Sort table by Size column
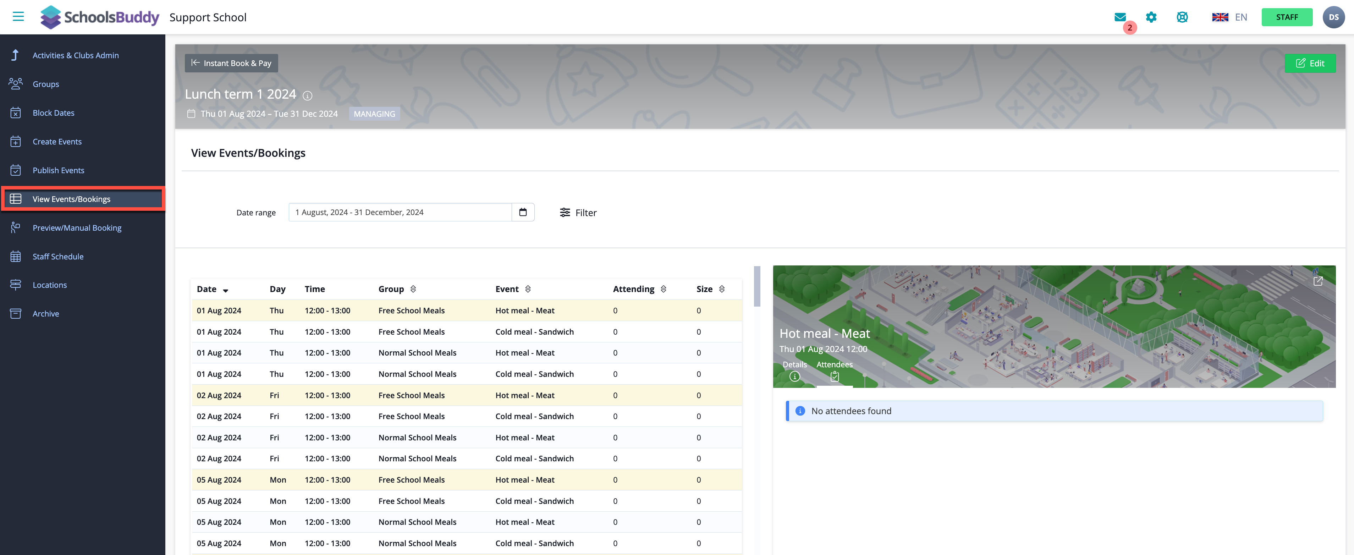The width and height of the screenshot is (1354, 555). (711, 289)
